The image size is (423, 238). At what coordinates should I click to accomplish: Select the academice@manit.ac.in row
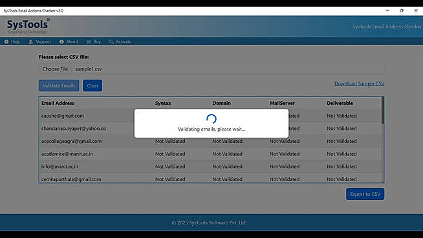(x=210, y=154)
